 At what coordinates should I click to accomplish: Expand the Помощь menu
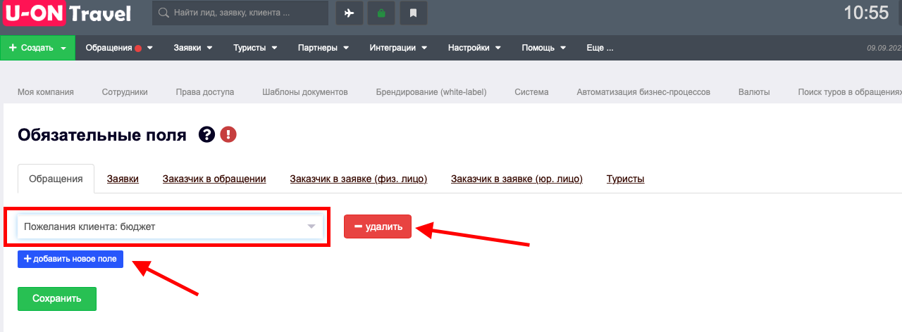tap(544, 48)
